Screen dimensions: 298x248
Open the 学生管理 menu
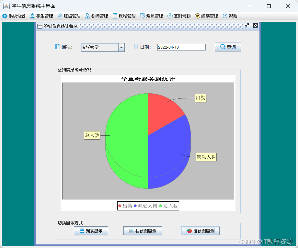41,16
